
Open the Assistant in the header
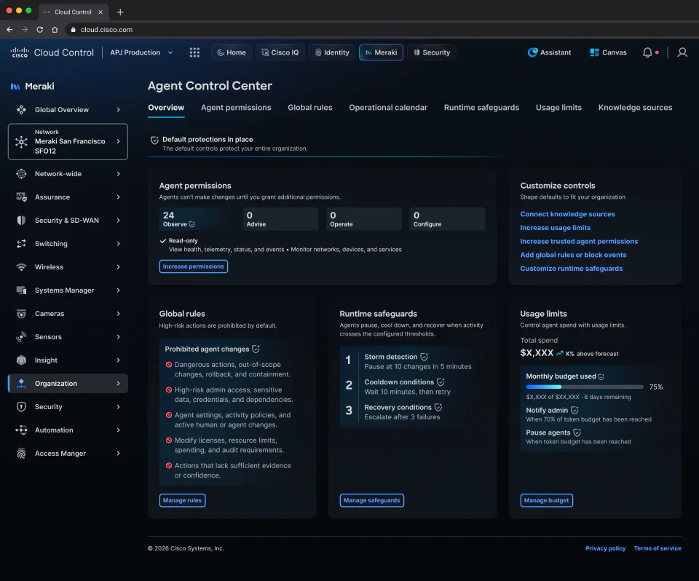(549, 52)
